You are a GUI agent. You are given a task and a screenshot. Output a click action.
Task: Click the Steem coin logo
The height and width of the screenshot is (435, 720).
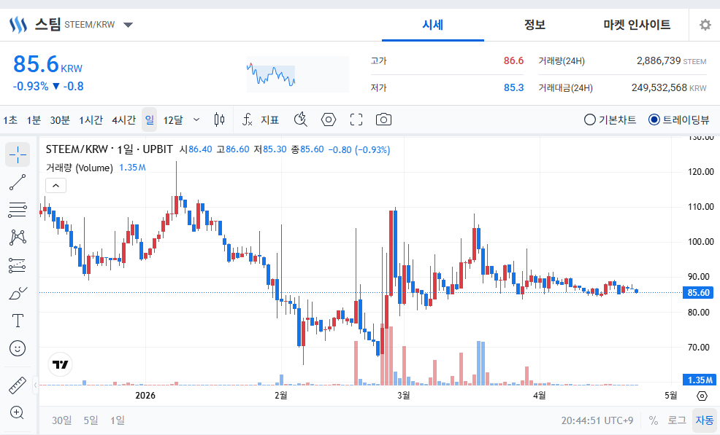tap(18, 25)
